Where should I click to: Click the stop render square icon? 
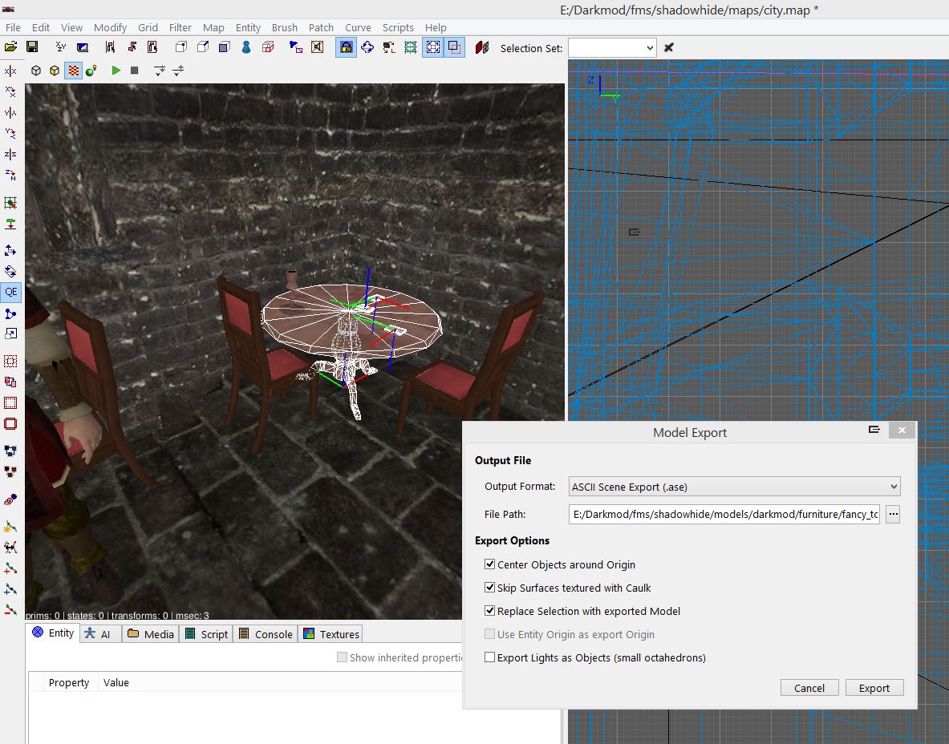pos(135,71)
